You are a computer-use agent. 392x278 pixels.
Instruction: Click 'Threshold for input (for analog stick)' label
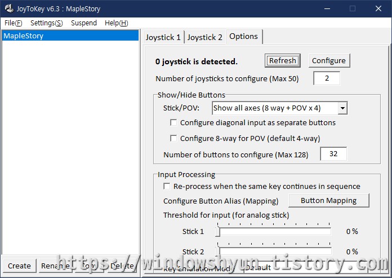pyautogui.click(x=226, y=215)
